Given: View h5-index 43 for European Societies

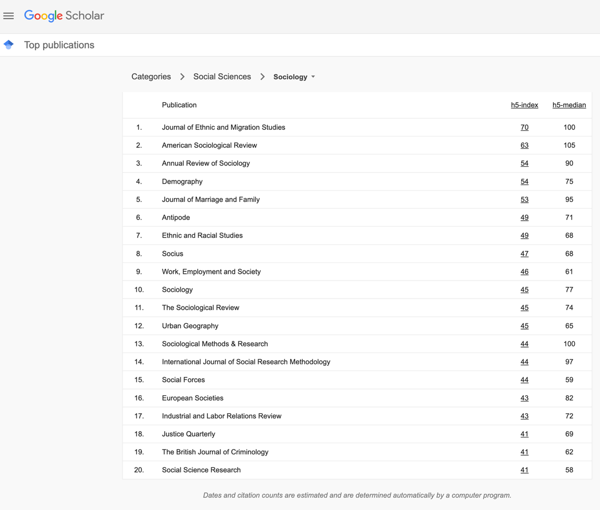Looking at the screenshot, I should coord(524,398).
